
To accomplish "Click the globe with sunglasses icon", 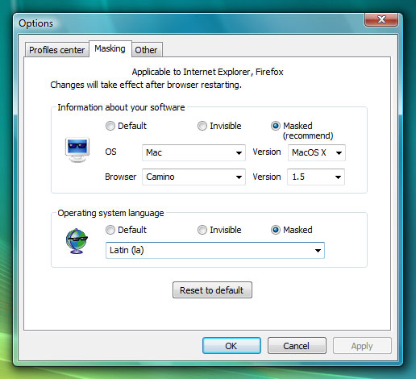I will (77, 241).
